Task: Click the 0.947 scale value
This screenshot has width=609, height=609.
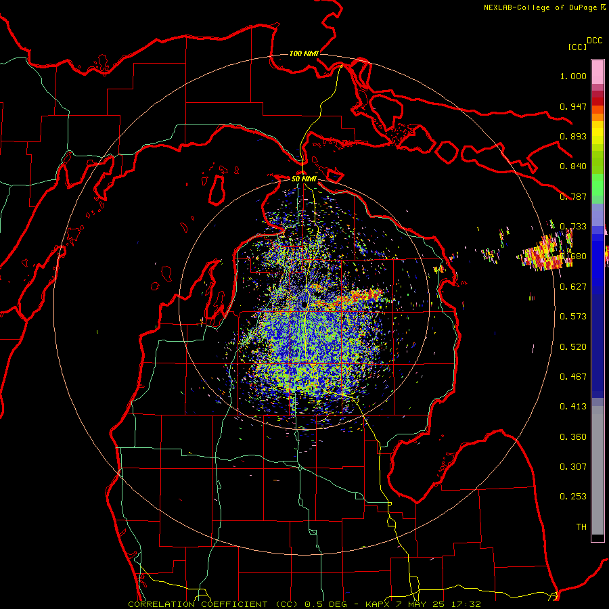Action: 573,106
